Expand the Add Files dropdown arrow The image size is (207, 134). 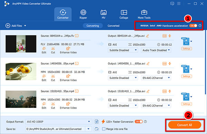point(25,26)
